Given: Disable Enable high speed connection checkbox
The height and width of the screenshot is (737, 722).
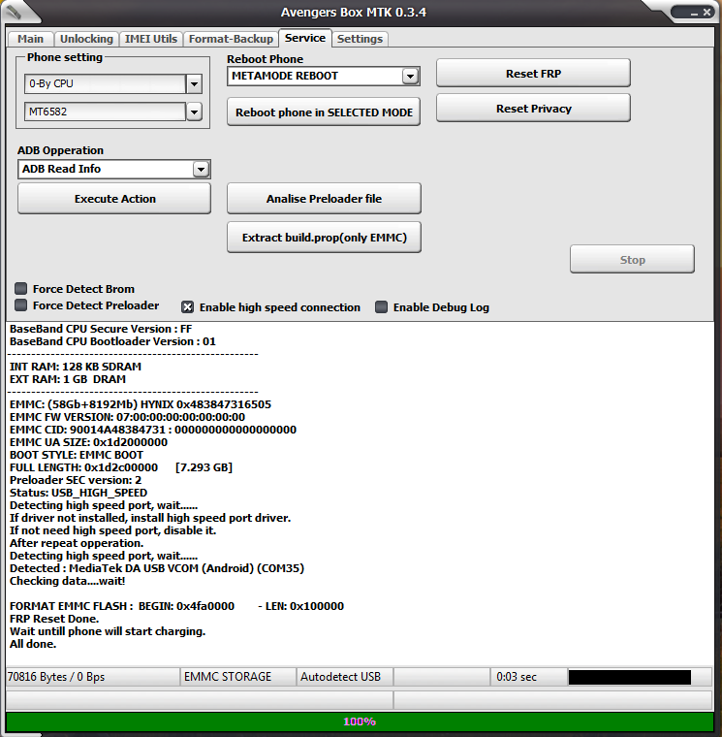Looking at the screenshot, I should (x=187, y=307).
